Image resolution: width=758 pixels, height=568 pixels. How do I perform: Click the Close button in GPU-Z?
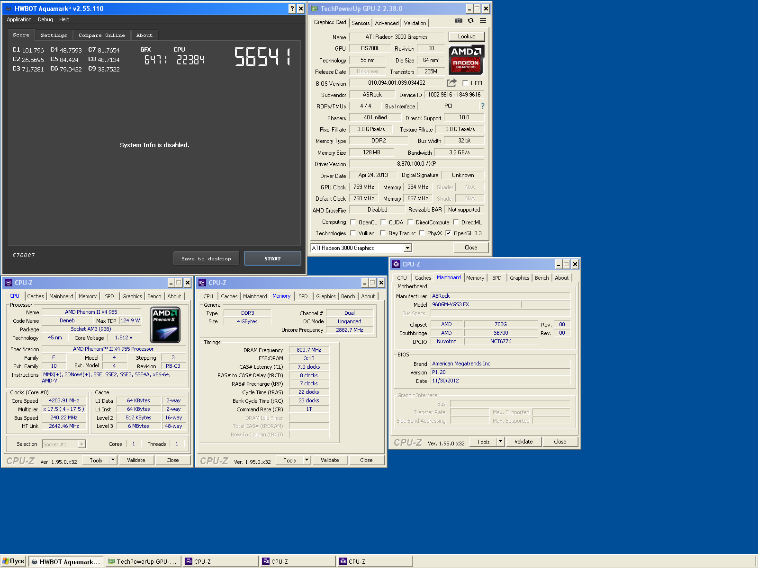coord(471,248)
